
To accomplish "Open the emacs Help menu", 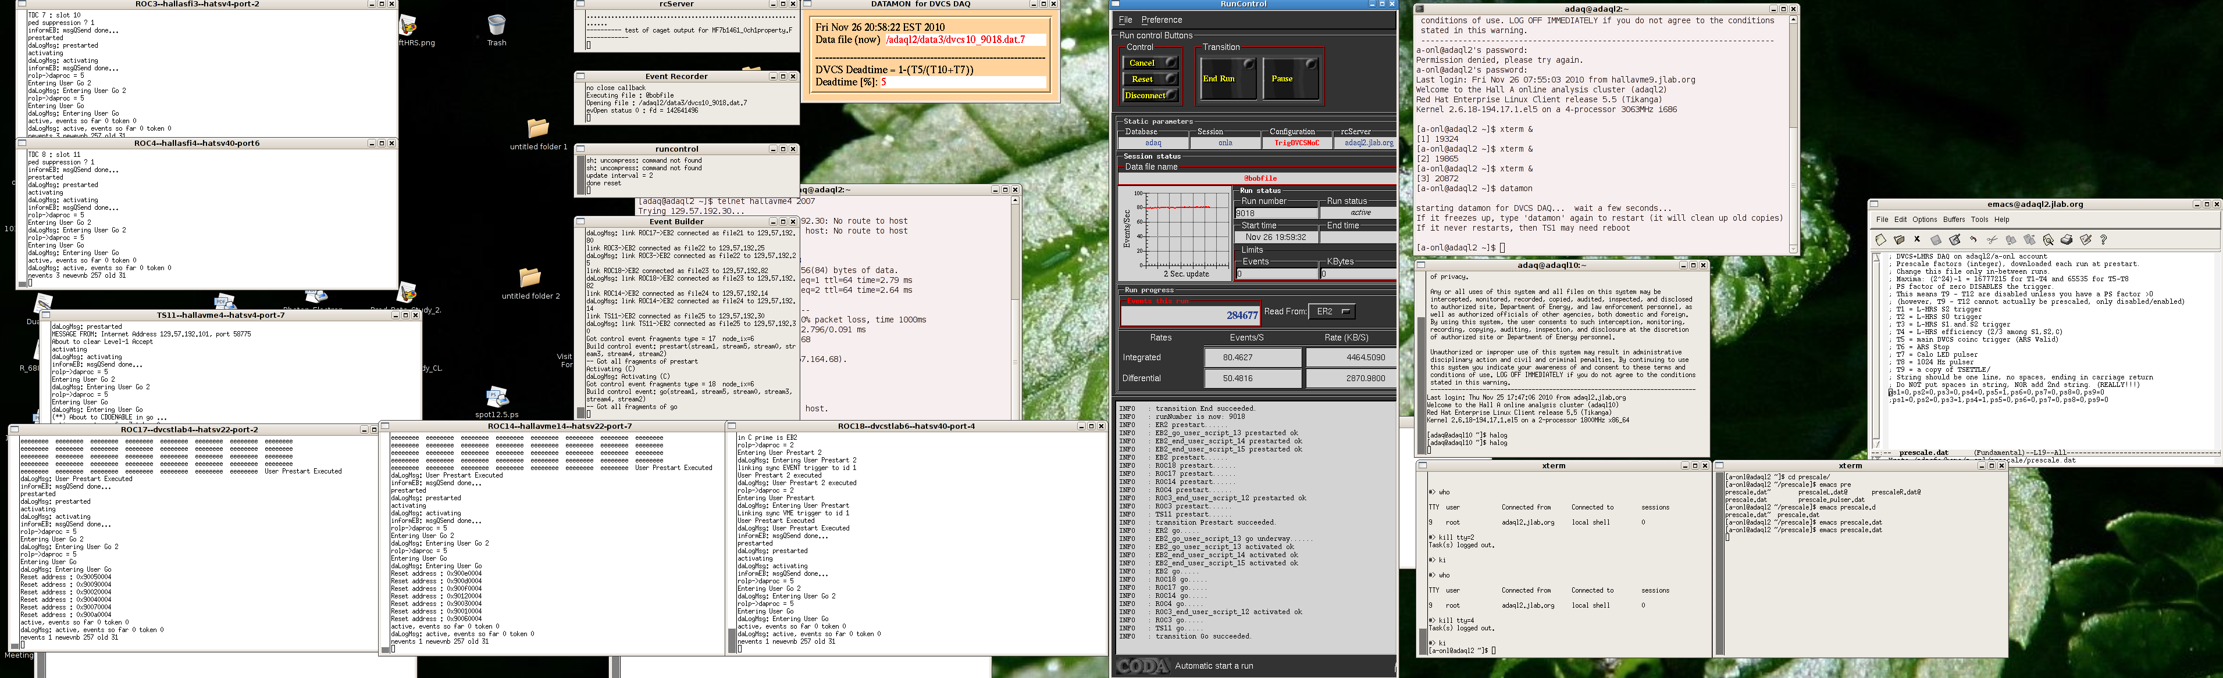I will (x=2002, y=220).
